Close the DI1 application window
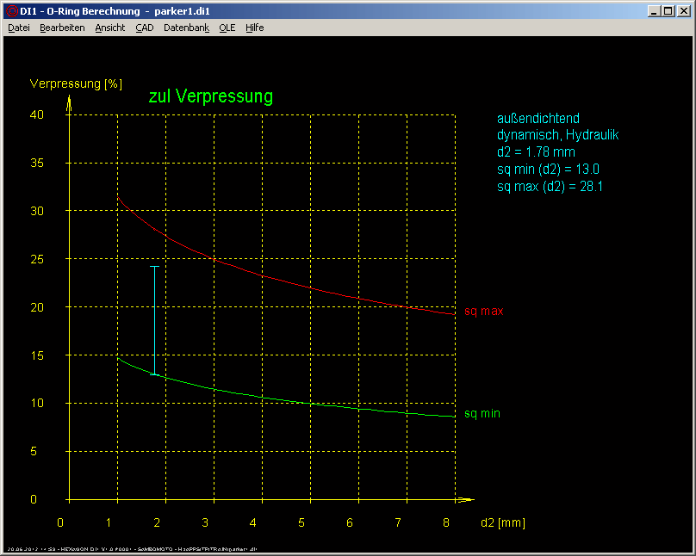The width and height of the screenshot is (696, 556). pos(683,10)
